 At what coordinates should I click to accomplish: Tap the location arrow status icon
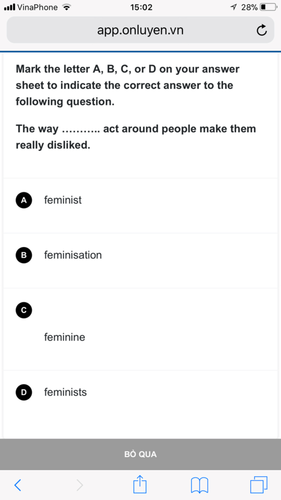234,7
